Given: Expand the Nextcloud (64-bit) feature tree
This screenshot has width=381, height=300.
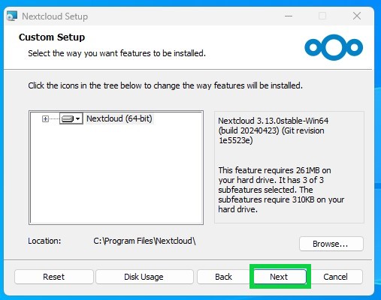Looking at the screenshot, I should point(45,118).
